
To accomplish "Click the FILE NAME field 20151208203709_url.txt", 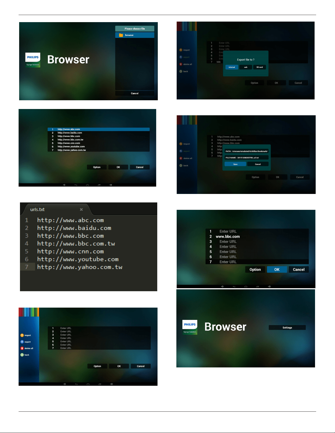I will pyautogui.click(x=247, y=158).
